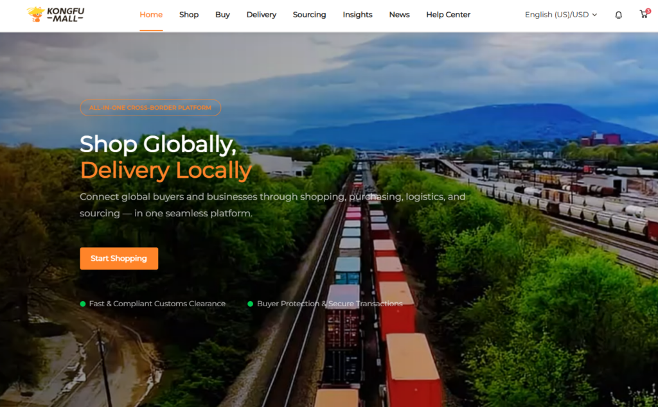Click the orange Delivery Locally heading
Viewport: 658px width, 407px height.
(166, 171)
